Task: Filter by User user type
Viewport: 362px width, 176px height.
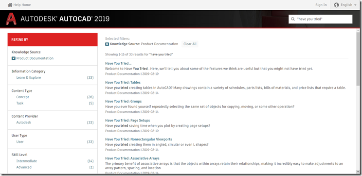Action: pyautogui.click(x=20, y=141)
